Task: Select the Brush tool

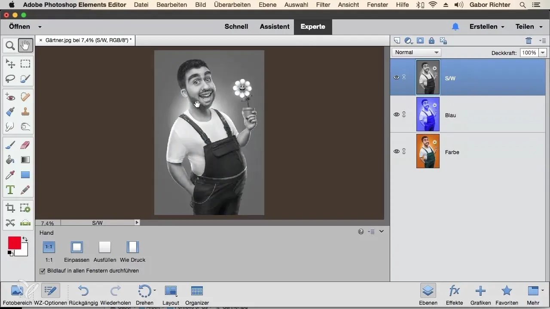Action: (10, 145)
